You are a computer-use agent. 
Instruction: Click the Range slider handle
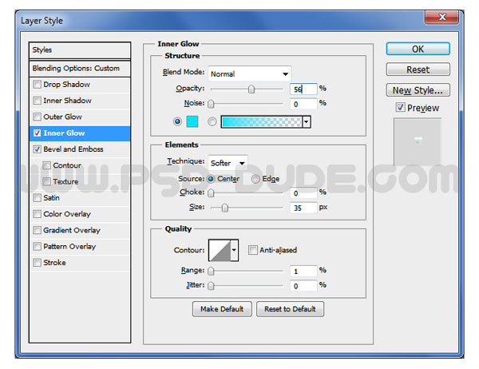(x=211, y=272)
